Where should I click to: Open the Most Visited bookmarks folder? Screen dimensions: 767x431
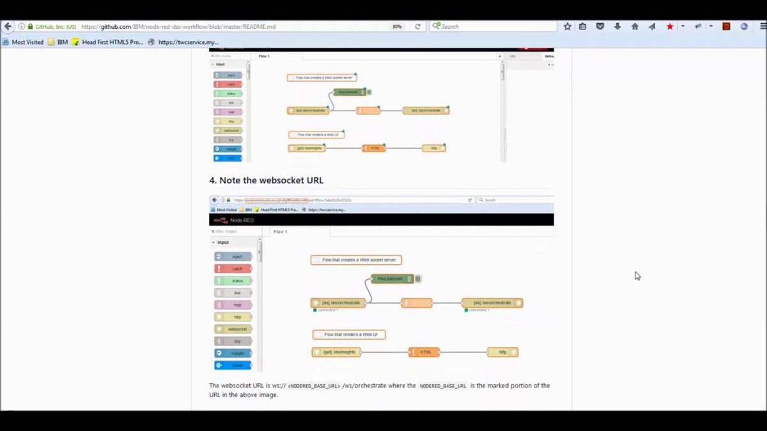tap(22, 42)
